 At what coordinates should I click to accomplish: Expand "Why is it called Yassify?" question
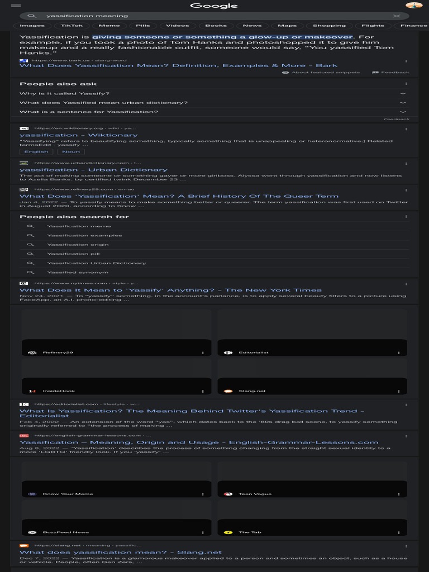click(x=214, y=94)
